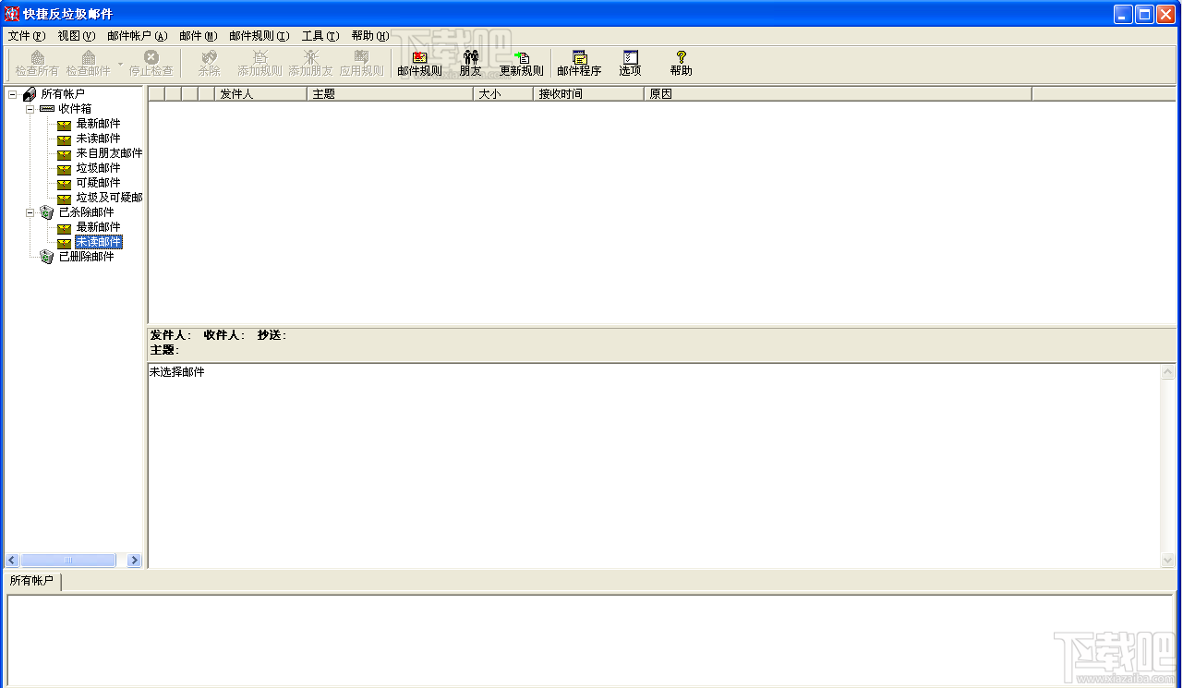This screenshot has height=688, width=1183.
Task: Open the 朋友 friends list button
Action: (471, 64)
